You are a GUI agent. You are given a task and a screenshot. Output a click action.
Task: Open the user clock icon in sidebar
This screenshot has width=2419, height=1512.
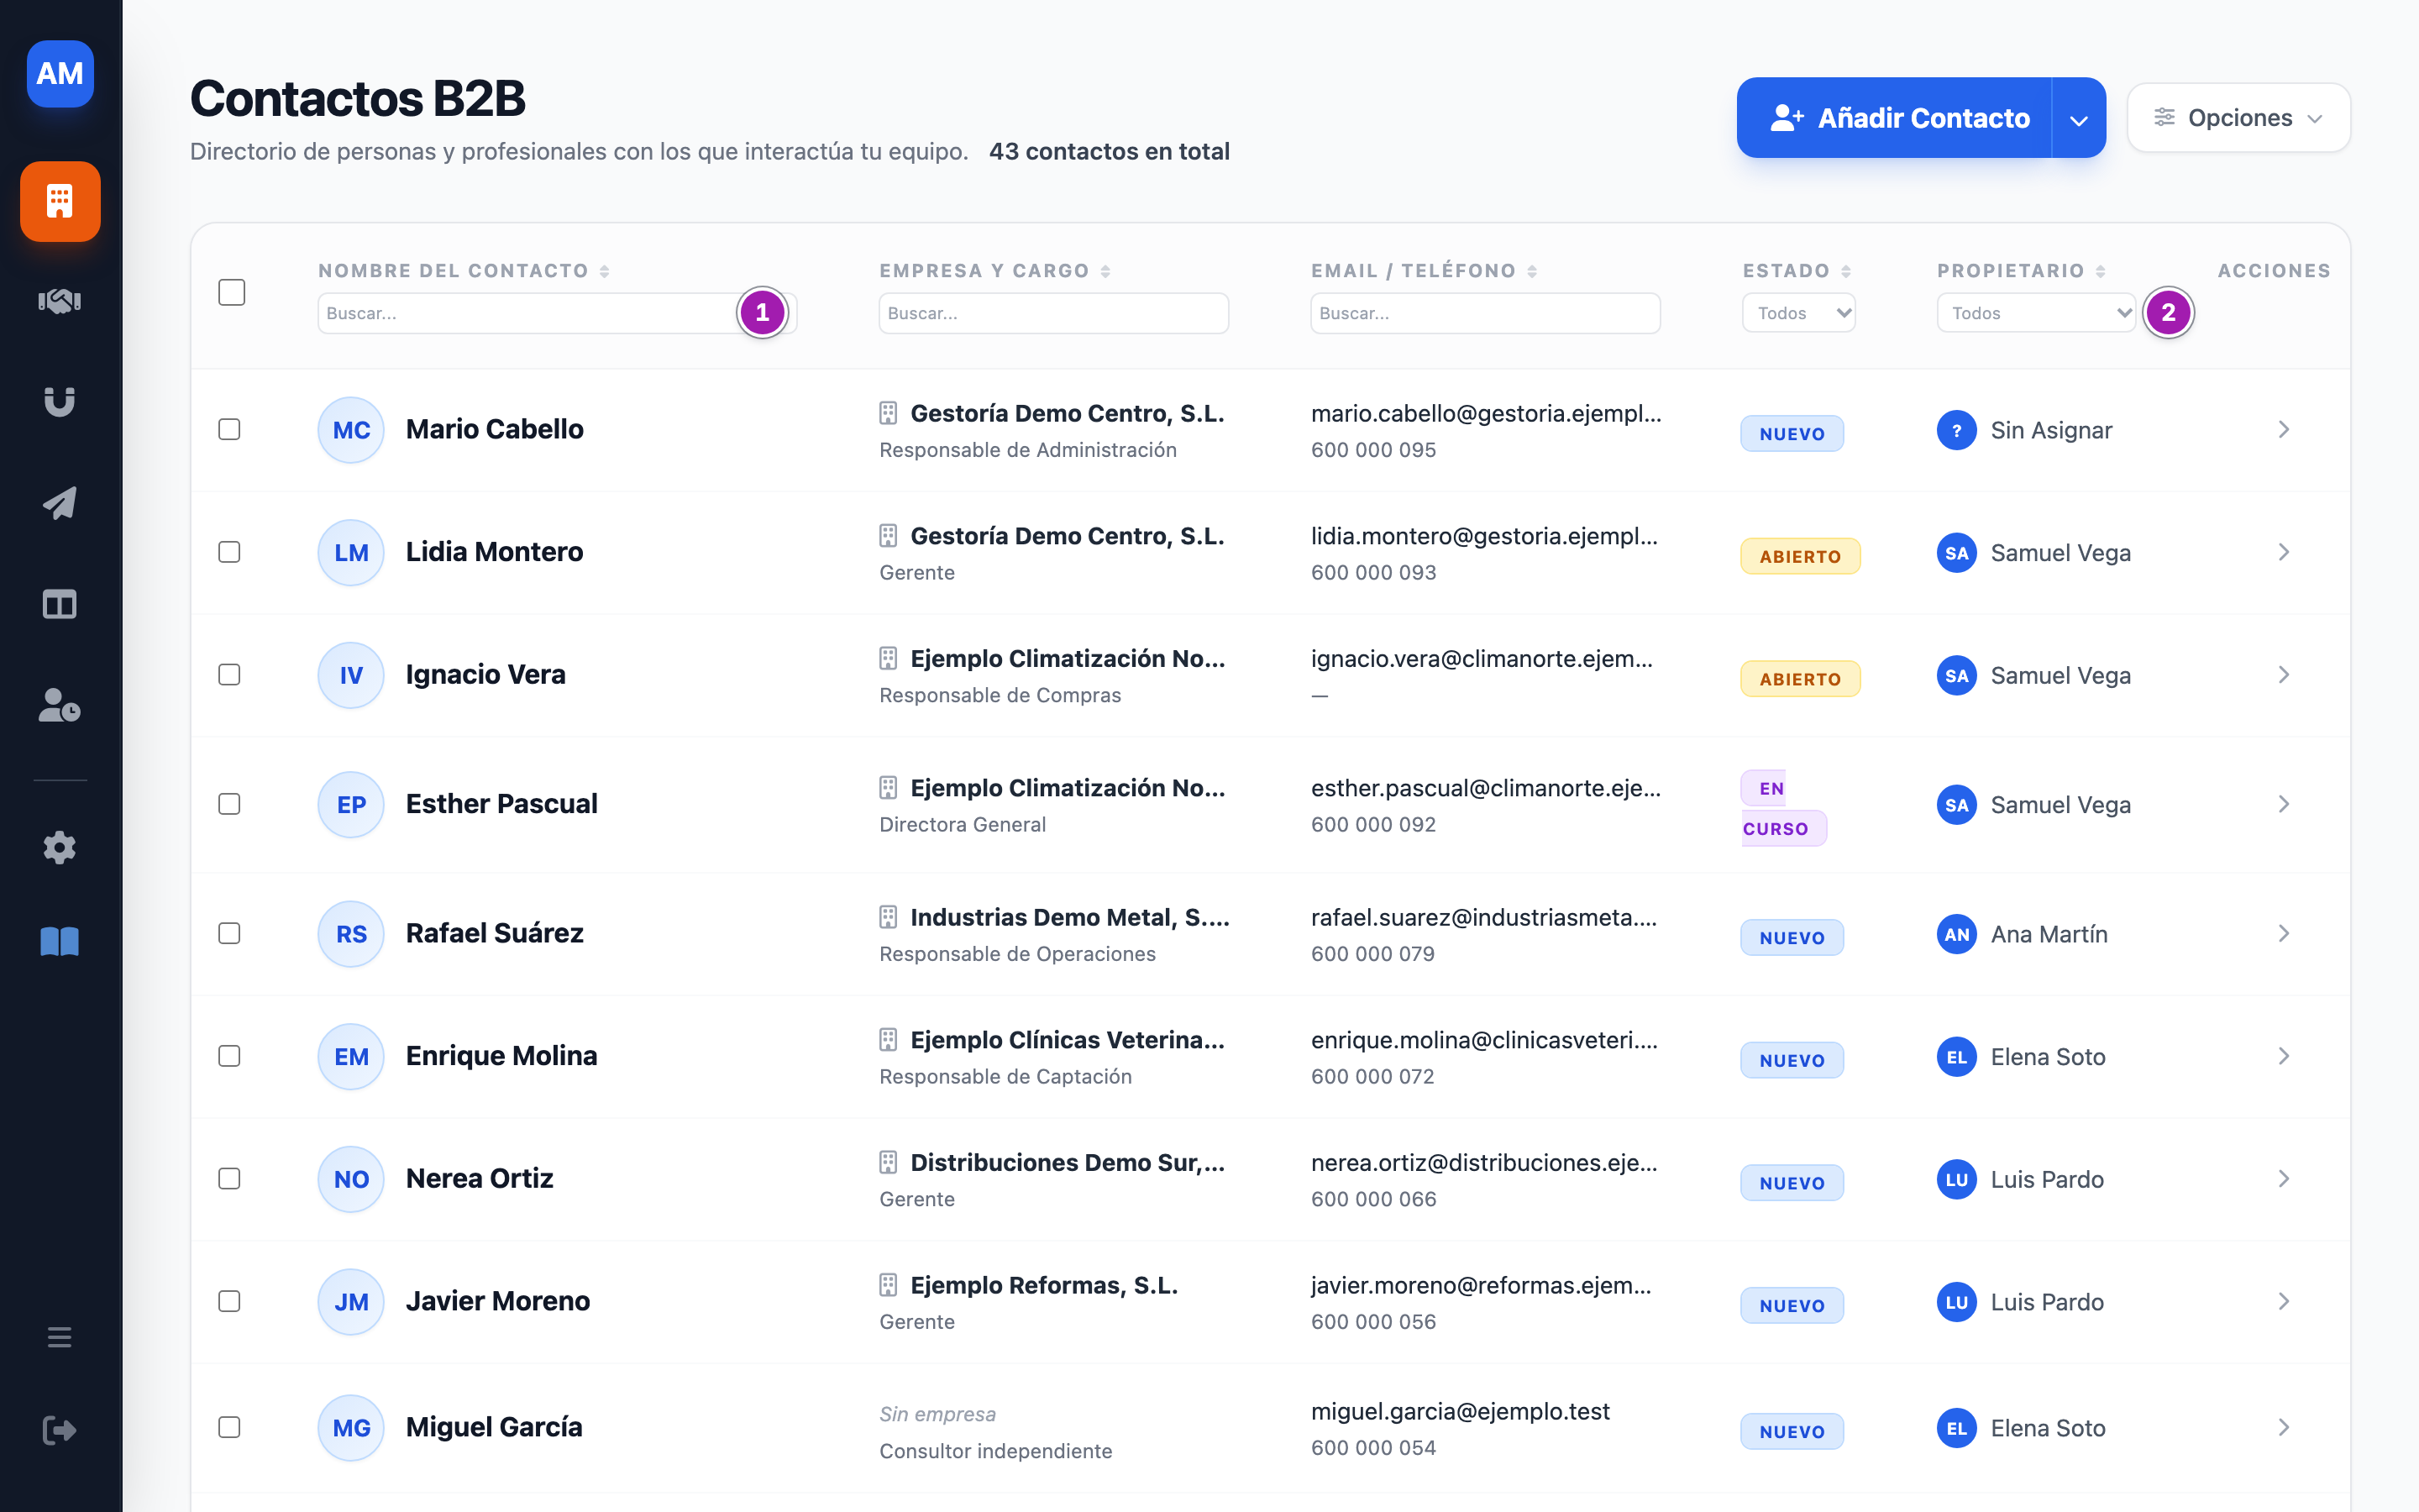[x=60, y=705]
